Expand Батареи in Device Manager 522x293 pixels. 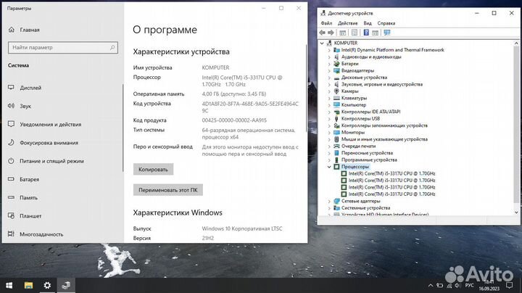[329, 64]
